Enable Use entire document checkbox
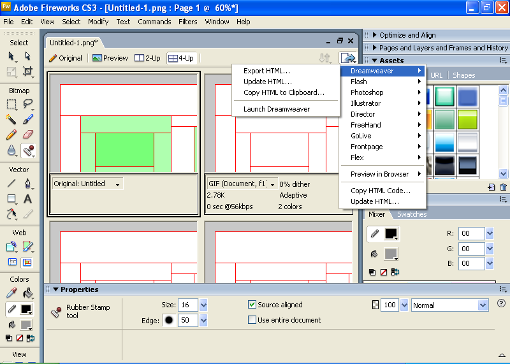The image size is (510, 364). [x=252, y=320]
